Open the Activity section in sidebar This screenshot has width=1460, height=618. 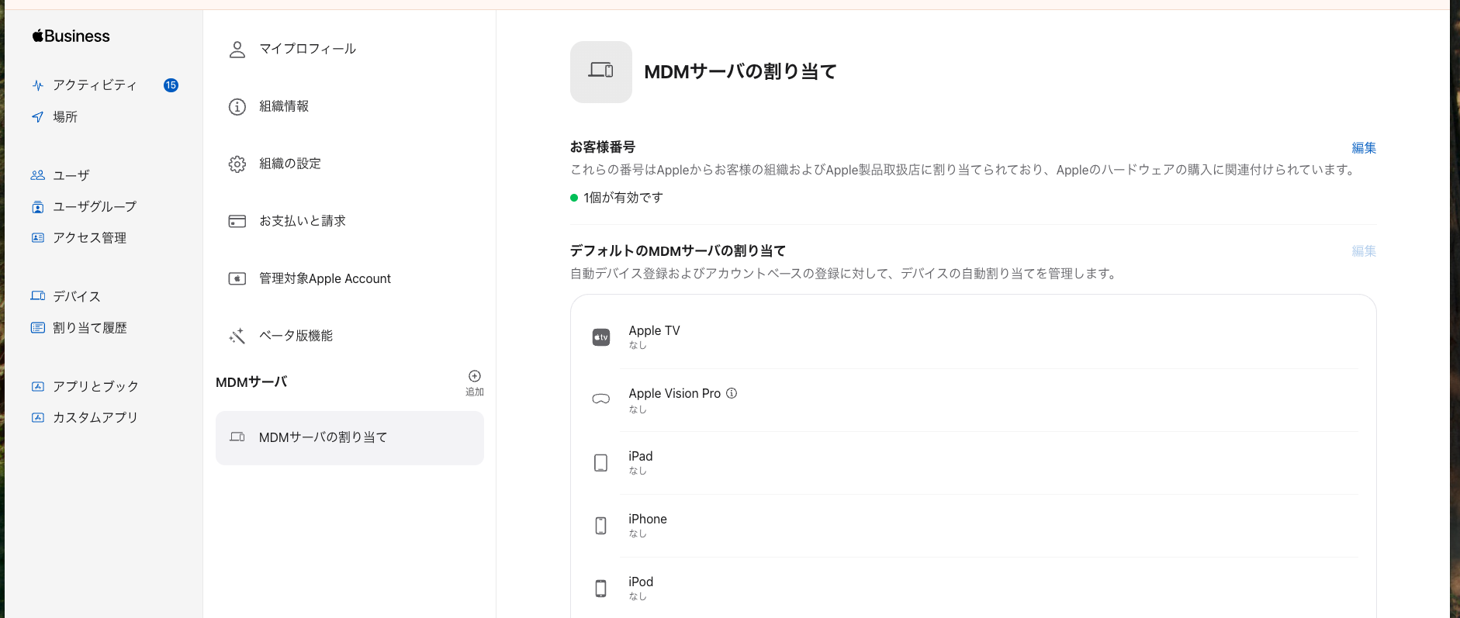pos(95,85)
